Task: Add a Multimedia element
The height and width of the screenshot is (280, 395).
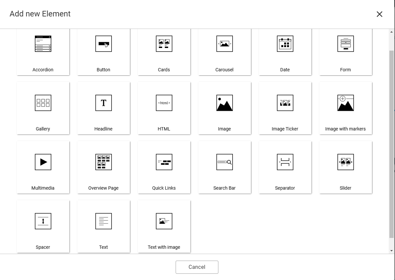Action: click(43, 167)
